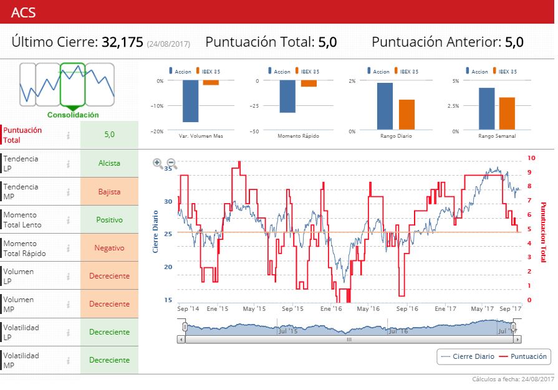
Task: Click the navigator scrollbar center grip
Action: (x=349, y=340)
